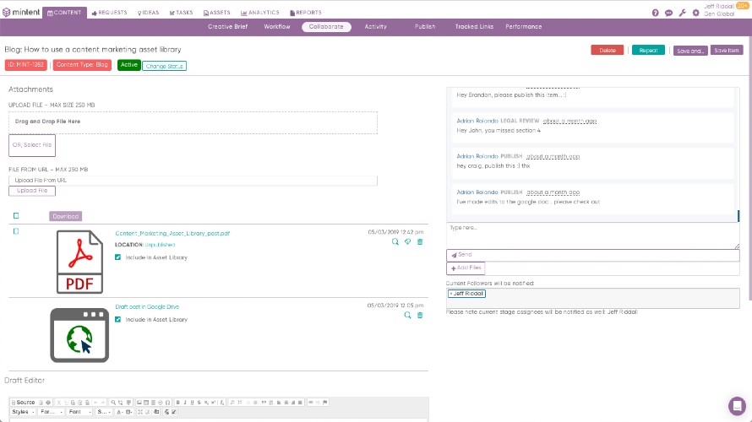Click the Upload File button
The width and height of the screenshot is (752, 422).
[x=32, y=191]
